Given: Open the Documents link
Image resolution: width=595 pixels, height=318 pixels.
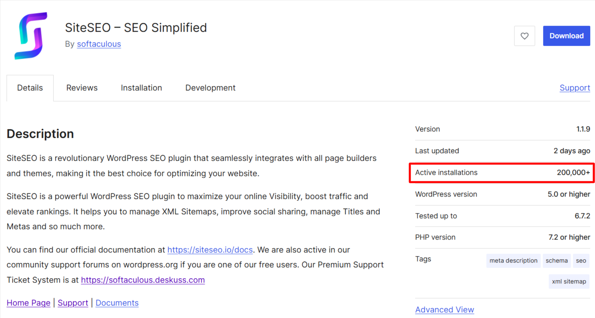Looking at the screenshot, I should tap(117, 303).
